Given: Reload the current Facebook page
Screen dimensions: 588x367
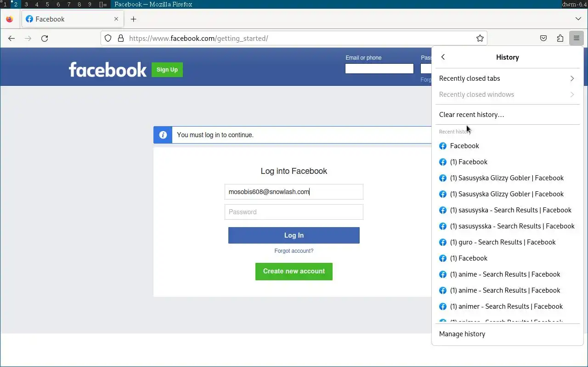Looking at the screenshot, I should click(x=45, y=39).
